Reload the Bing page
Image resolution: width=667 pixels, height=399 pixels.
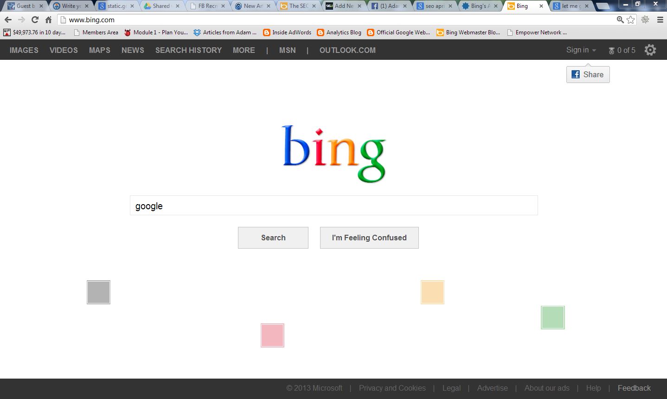click(35, 19)
